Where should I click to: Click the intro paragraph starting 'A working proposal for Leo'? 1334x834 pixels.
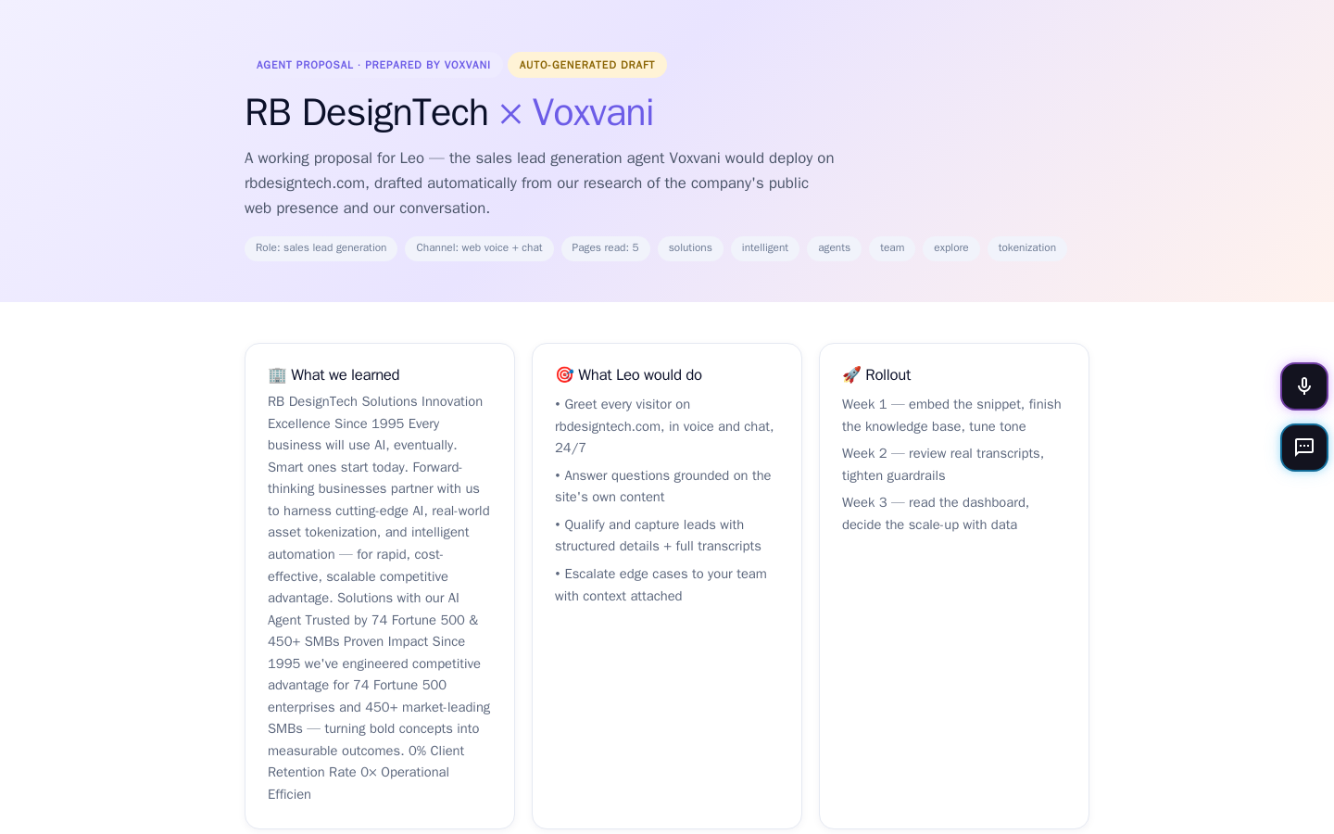[540, 183]
